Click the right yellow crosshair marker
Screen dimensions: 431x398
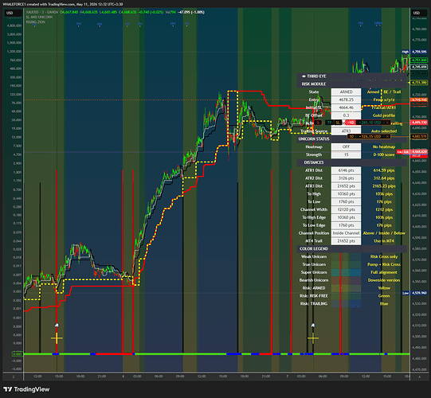coord(313,338)
